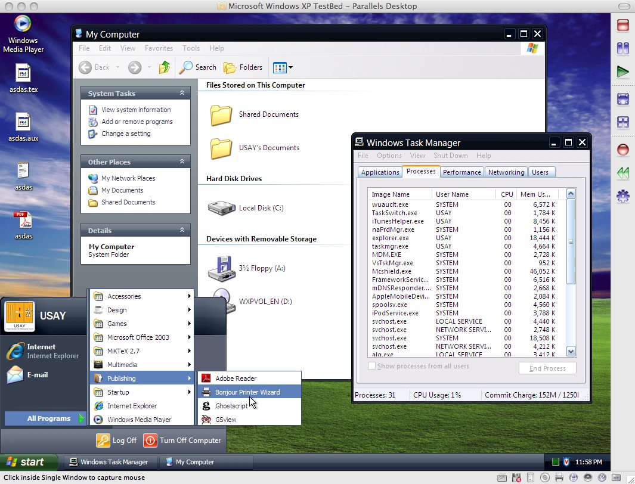This screenshot has height=484, width=635.
Task: Select the 3½ Floppy (A:) drive icon
Action: click(221, 268)
